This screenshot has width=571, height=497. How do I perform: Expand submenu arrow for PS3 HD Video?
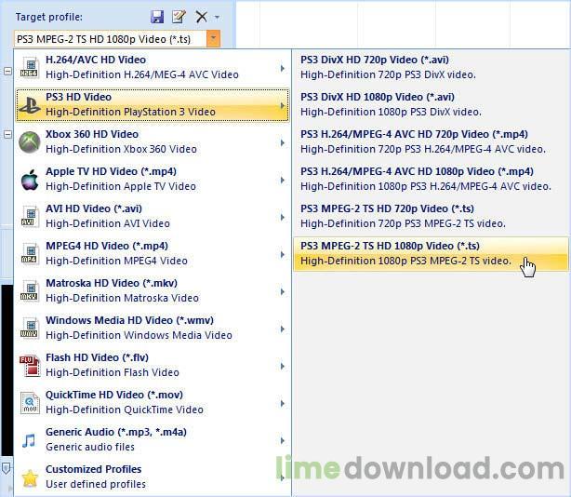tap(282, 106)
